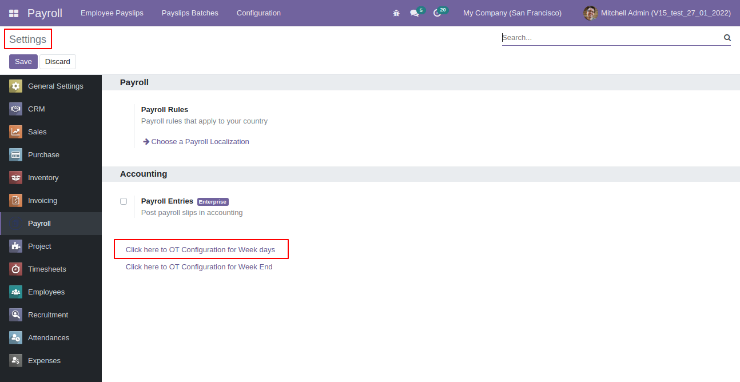Click the Payroll Entries label
Viewport: 740px width, 382px height.
167,201
